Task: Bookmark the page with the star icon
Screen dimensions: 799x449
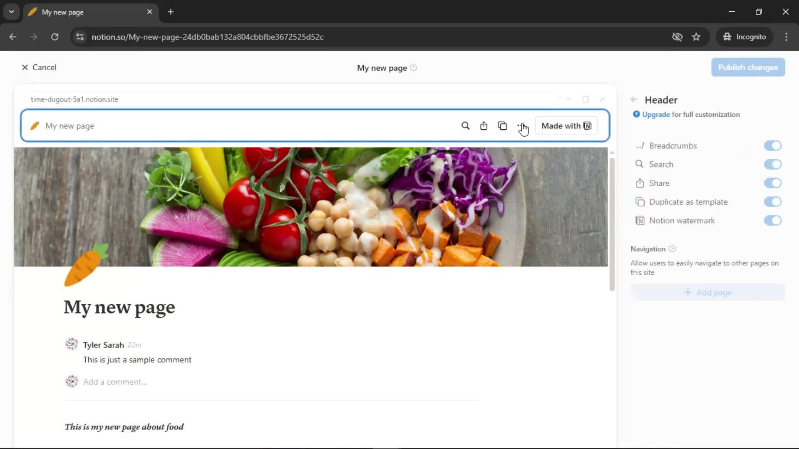Action: pos(696,37)
